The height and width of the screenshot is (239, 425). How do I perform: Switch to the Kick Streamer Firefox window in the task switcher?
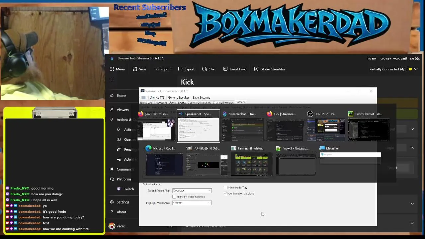[x=285, y=126]
